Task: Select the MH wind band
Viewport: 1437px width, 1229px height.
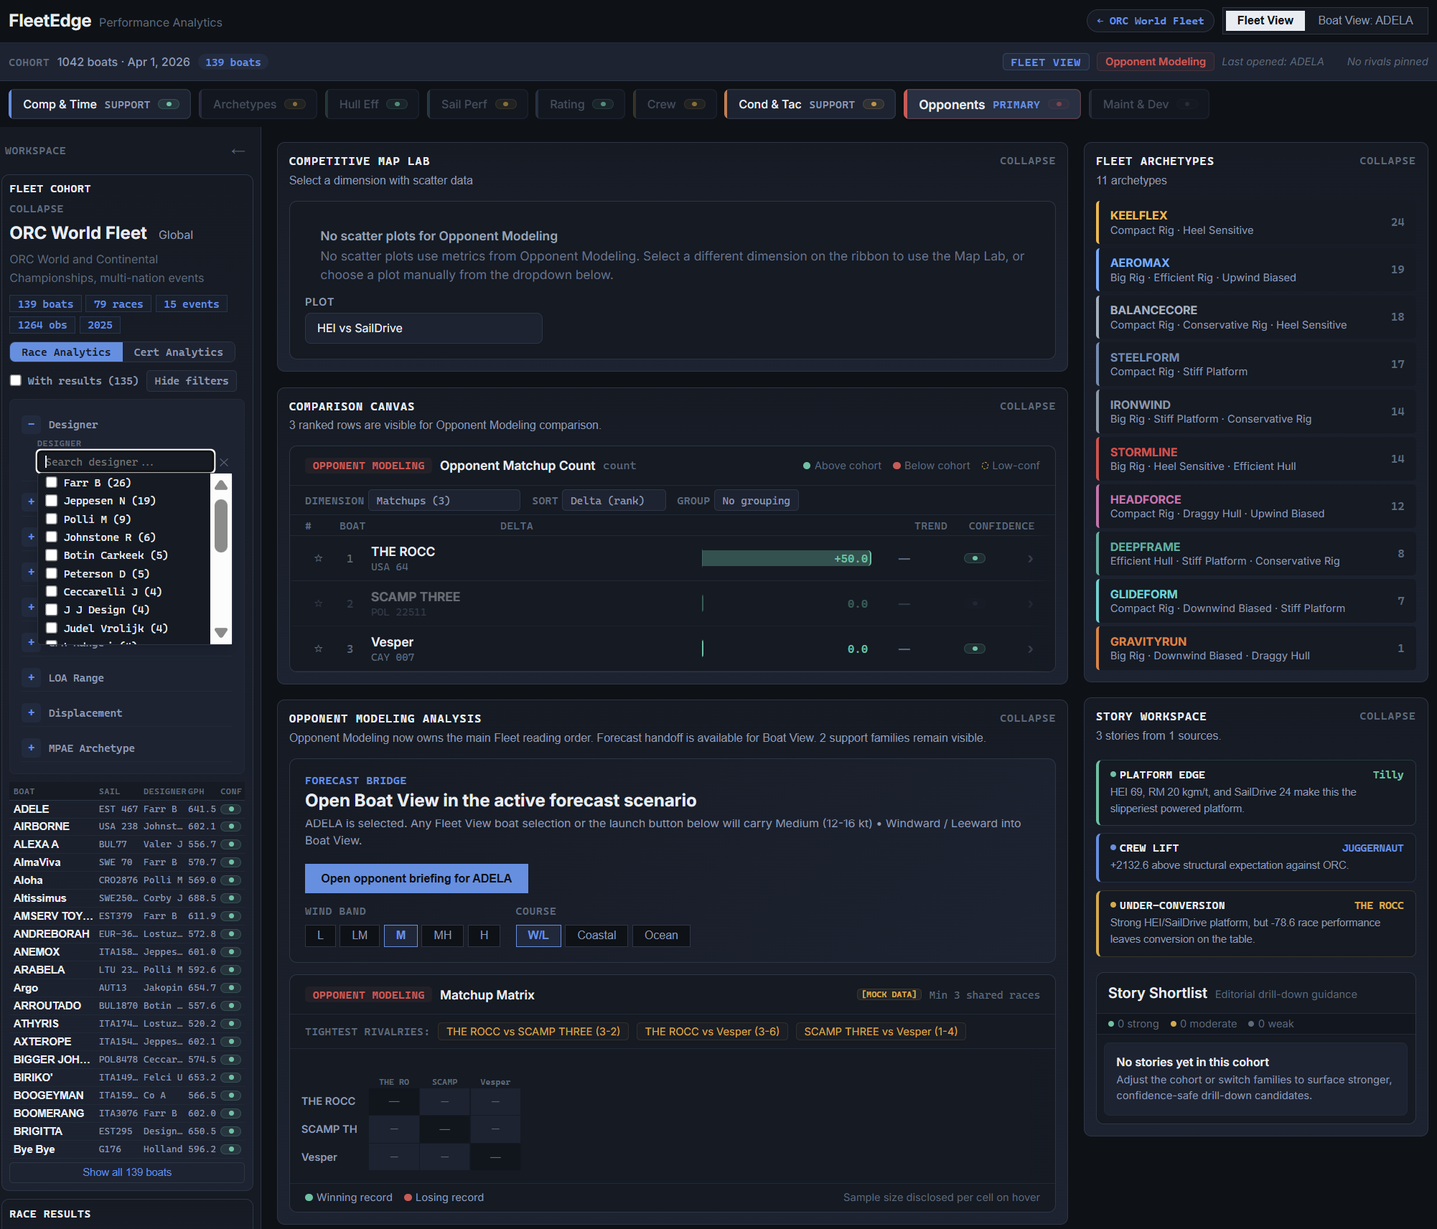Action: 443,936
